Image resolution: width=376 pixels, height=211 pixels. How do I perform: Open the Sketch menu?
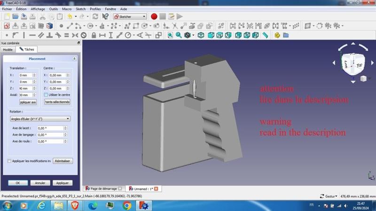[x=80, y=9]
